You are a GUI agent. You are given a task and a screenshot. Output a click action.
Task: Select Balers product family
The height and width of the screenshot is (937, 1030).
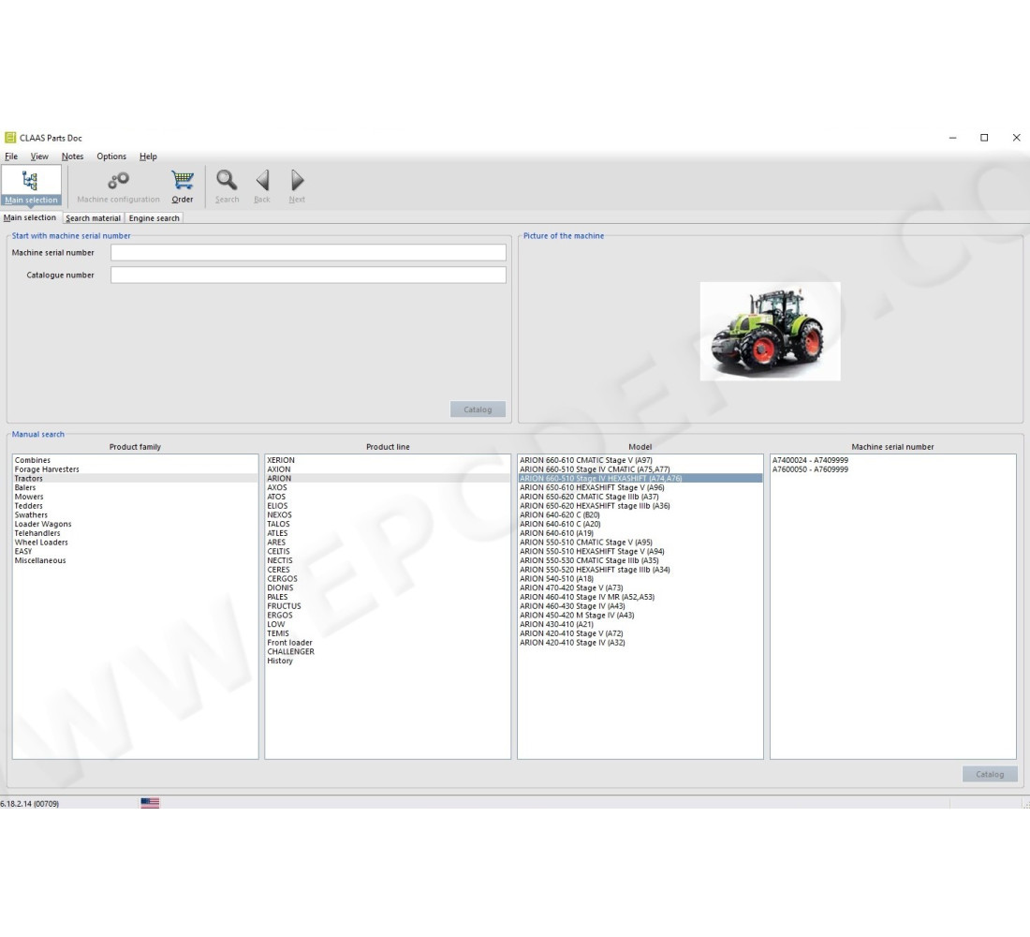click(136, 488)
